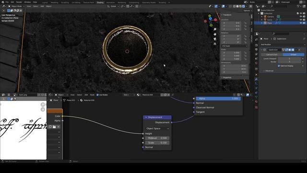This screenshot has width=307, height=173.
Task: Toggle modifier show in viewport icon
Action: point(290,50)
